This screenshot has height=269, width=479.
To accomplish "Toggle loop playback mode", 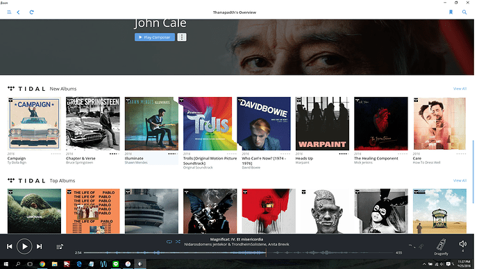I will 169,241.
